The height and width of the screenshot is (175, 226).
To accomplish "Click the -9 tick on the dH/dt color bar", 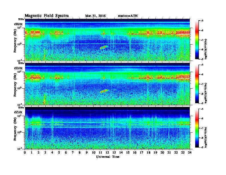I will 202,59.
